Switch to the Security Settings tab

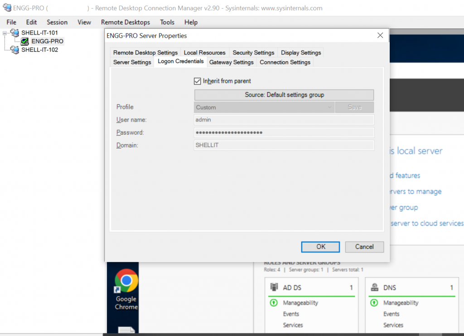253,53
